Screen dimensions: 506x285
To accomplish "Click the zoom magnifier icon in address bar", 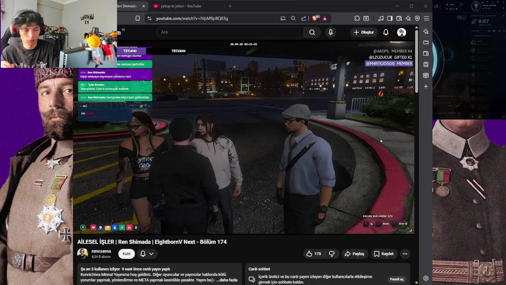I will [293, 18].
